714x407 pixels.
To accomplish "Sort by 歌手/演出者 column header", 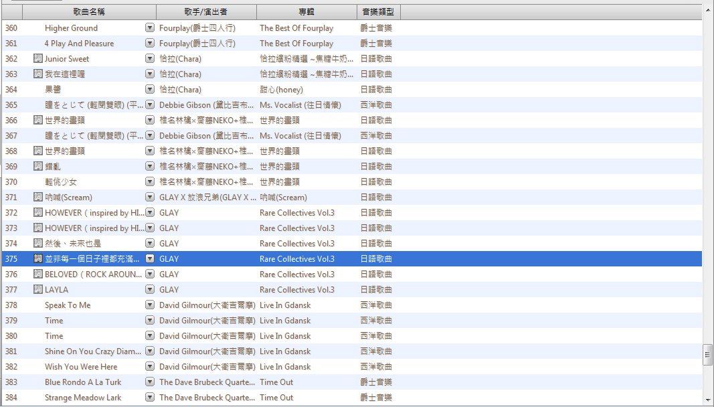I will click(x=207, y=12).
